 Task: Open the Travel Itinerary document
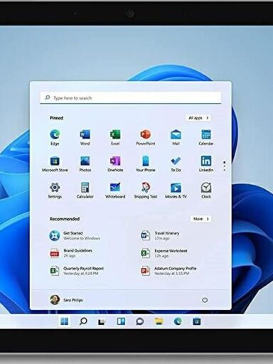pyautogui.click(x=160, y=235)
